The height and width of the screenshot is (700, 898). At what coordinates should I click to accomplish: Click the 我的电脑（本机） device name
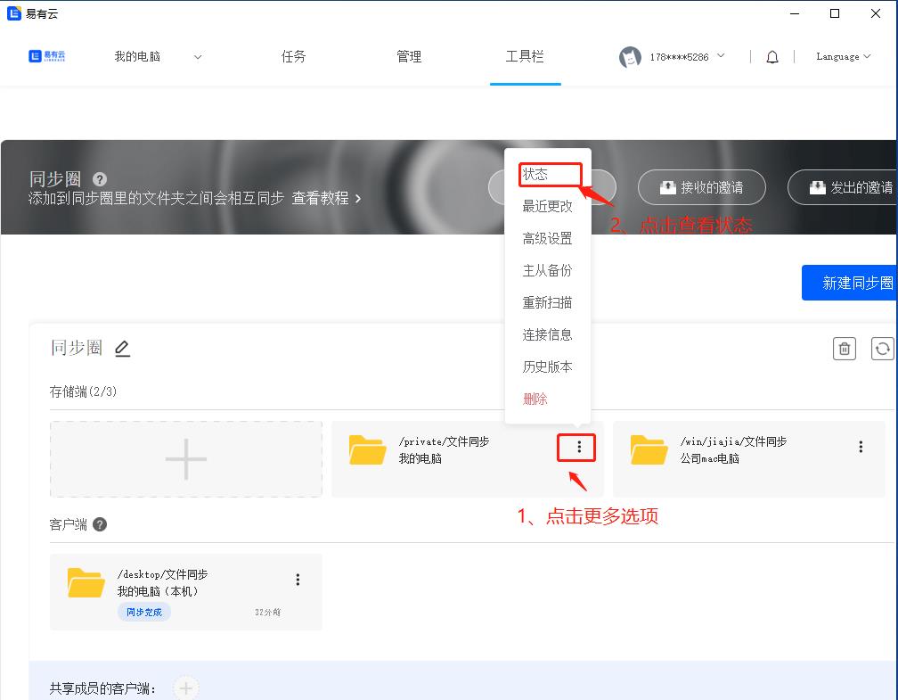[x=158, y=591]
